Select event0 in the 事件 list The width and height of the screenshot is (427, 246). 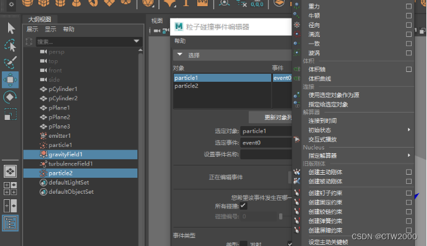click(x=282, y=78)
